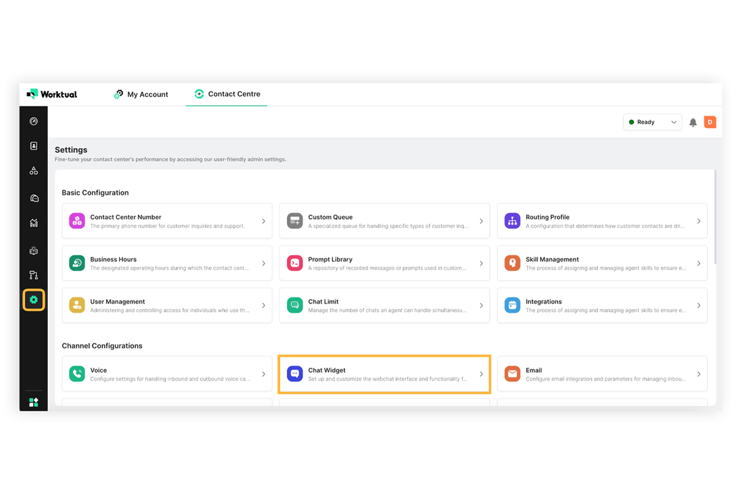Open the apps grid icon at sidebar bottom
The height and width of the screenshot is (494, 741).
coord(34,402)
